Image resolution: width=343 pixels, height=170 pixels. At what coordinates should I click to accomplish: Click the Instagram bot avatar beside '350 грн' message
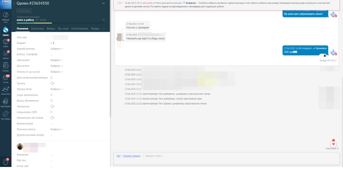334,52
